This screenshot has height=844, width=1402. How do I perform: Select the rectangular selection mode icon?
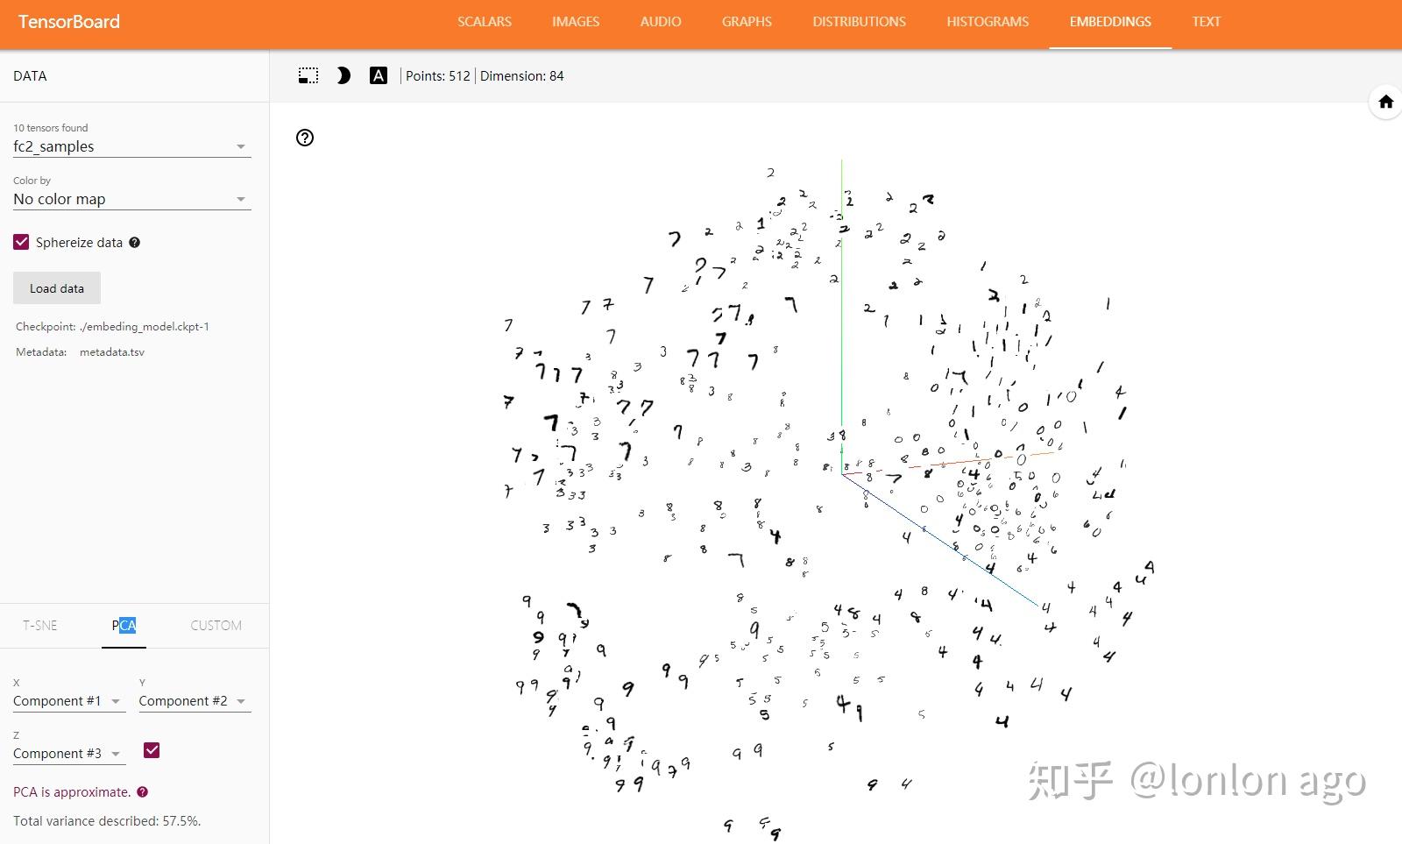308,75
